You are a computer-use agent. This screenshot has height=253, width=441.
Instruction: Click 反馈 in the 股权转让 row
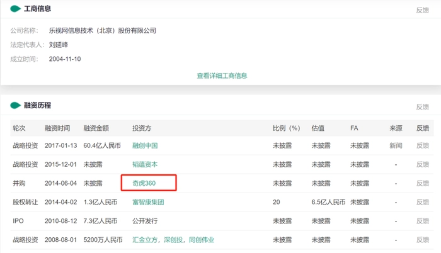tap(422, 202)
